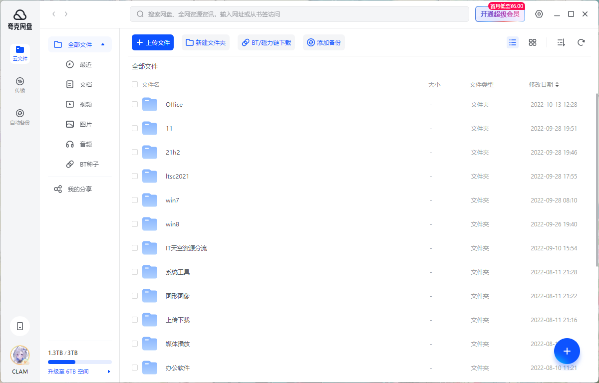Check the Office folder checkbox
Viewport: 599px width, 383px height.
coord(134,104)
